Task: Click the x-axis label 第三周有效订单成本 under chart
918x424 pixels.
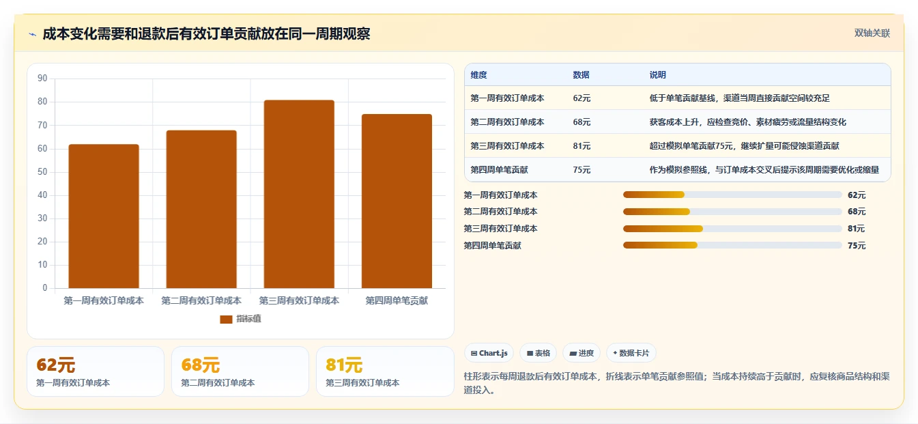Action: click(x=299, y=300)
